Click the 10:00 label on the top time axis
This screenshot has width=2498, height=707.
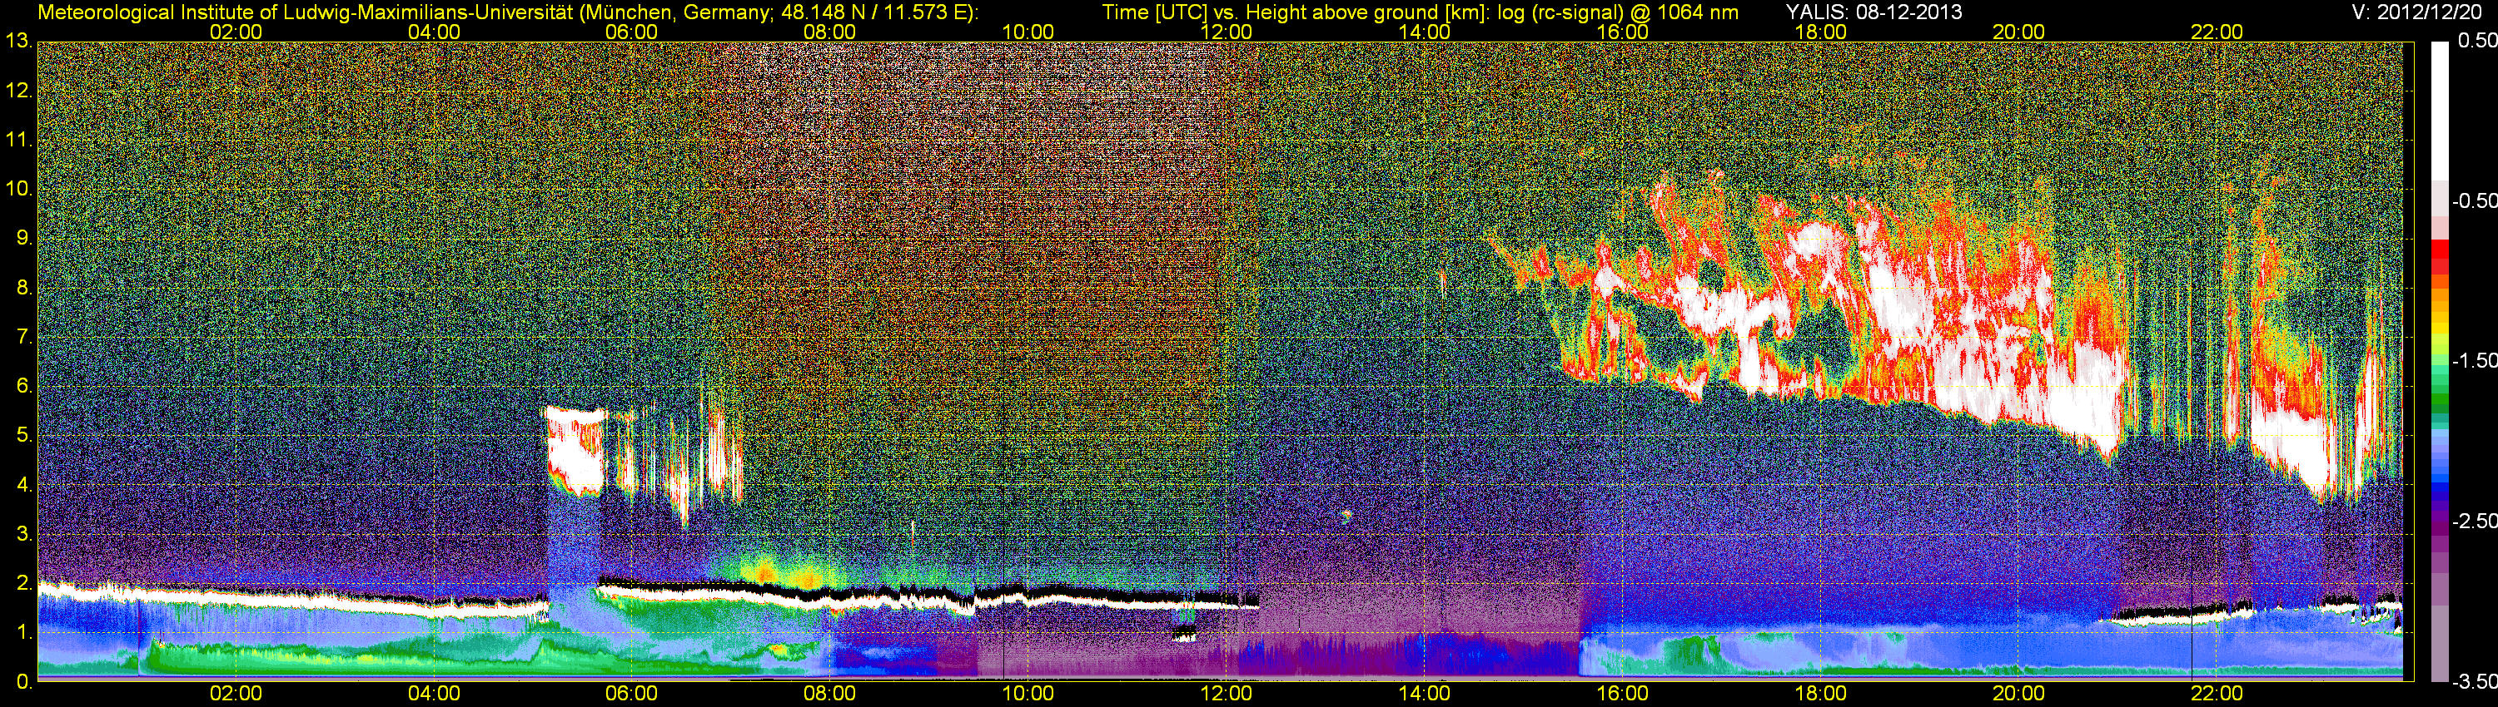pos(1028,32)
